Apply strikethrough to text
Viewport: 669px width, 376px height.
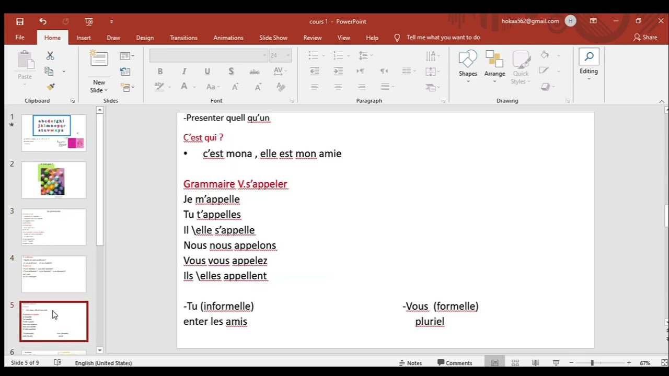click(x=255, y=72)
